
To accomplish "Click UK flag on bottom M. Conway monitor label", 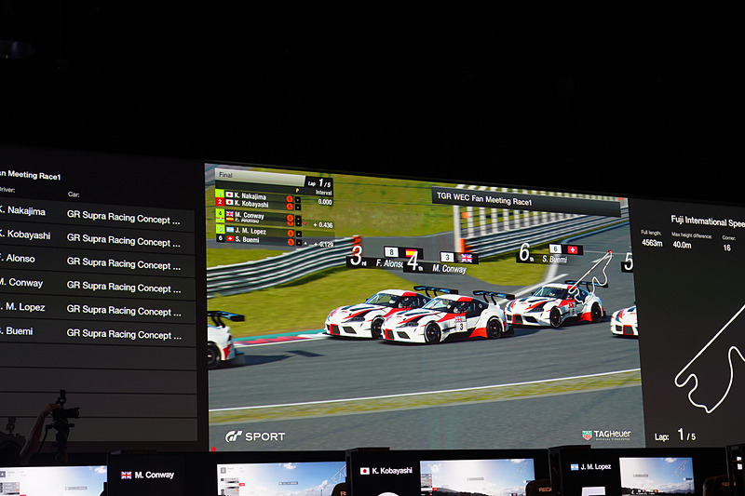I will pyautogui.click(x=126, y=476).
